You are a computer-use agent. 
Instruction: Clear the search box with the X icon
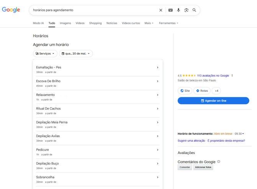pos(161,10)
